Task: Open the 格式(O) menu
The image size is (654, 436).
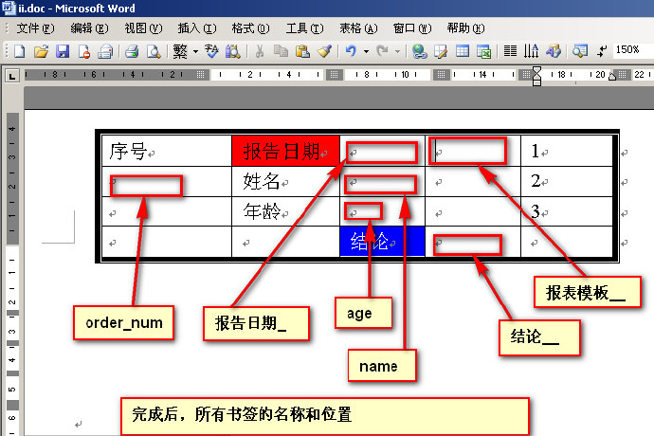Action: coord(250,28)
